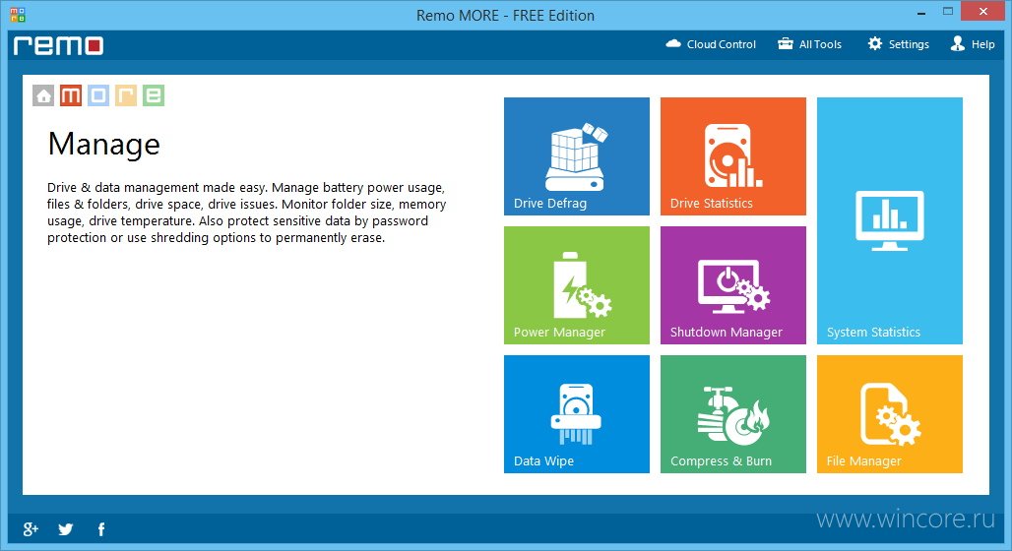This screenshot has height=551, width=1012.
Task: Open the Drive Statistics tile
Action: [733, 156]
